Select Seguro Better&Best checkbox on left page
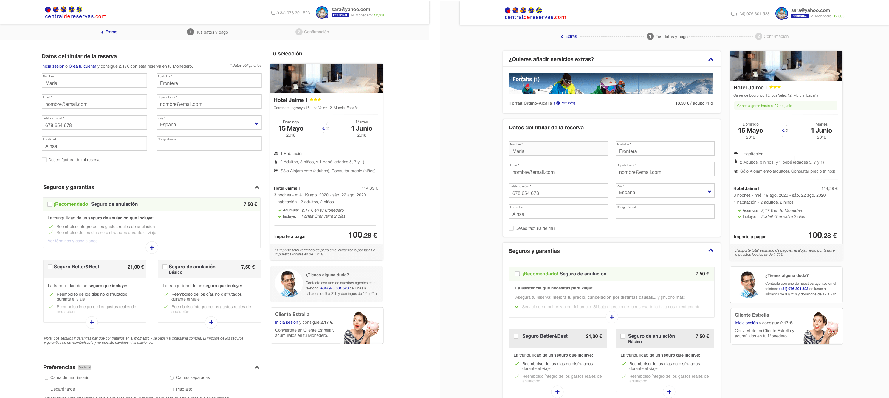This screenshot has height=398, width=889. pyautogui.click(x=50, y=267)
